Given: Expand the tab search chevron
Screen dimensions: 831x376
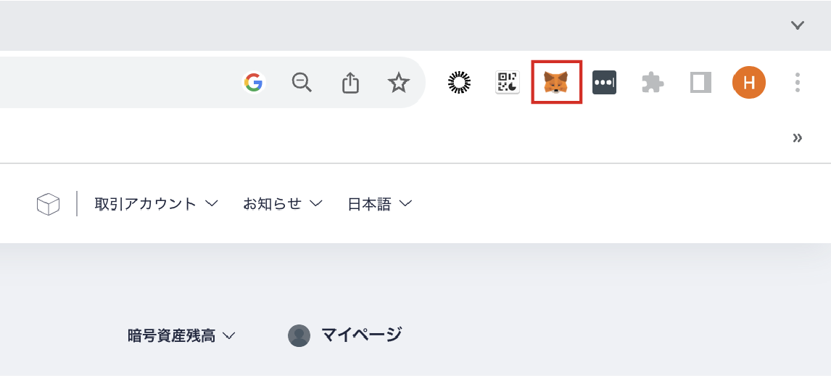Looking at the screenshot, I should [798, 25].
